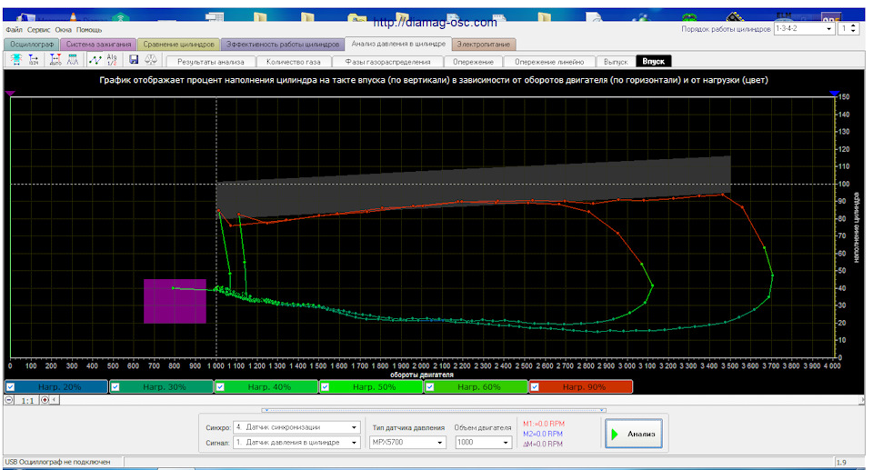The width and height of the screenshot is (873, 470).
Task: Click the 1:1 zoom reset button
Action: tap(27, 400)
